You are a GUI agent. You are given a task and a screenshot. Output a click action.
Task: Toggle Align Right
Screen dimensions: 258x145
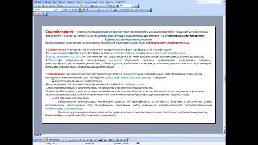click(x=87, y=10)
